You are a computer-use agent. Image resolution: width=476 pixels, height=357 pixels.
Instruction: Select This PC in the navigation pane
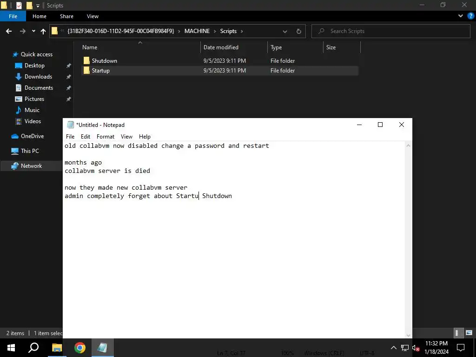coord(30,151)
